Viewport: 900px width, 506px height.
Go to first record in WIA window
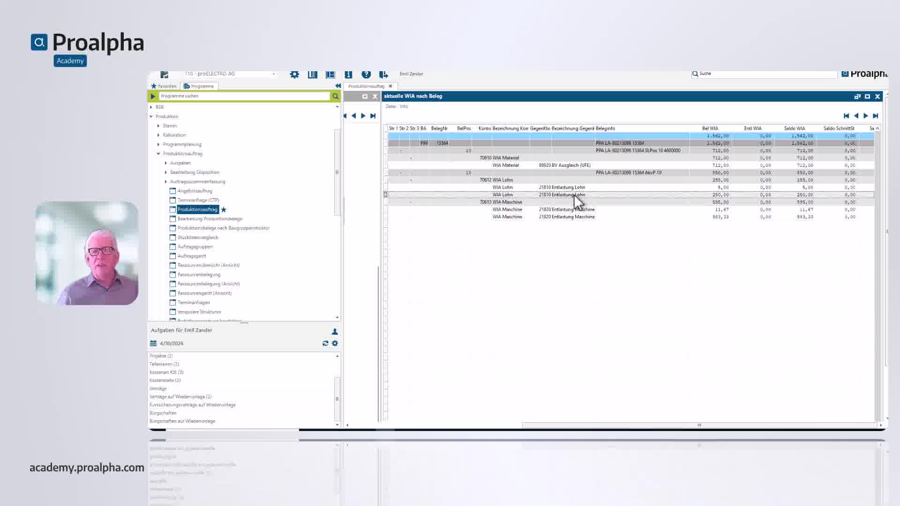tap(846, 116)
